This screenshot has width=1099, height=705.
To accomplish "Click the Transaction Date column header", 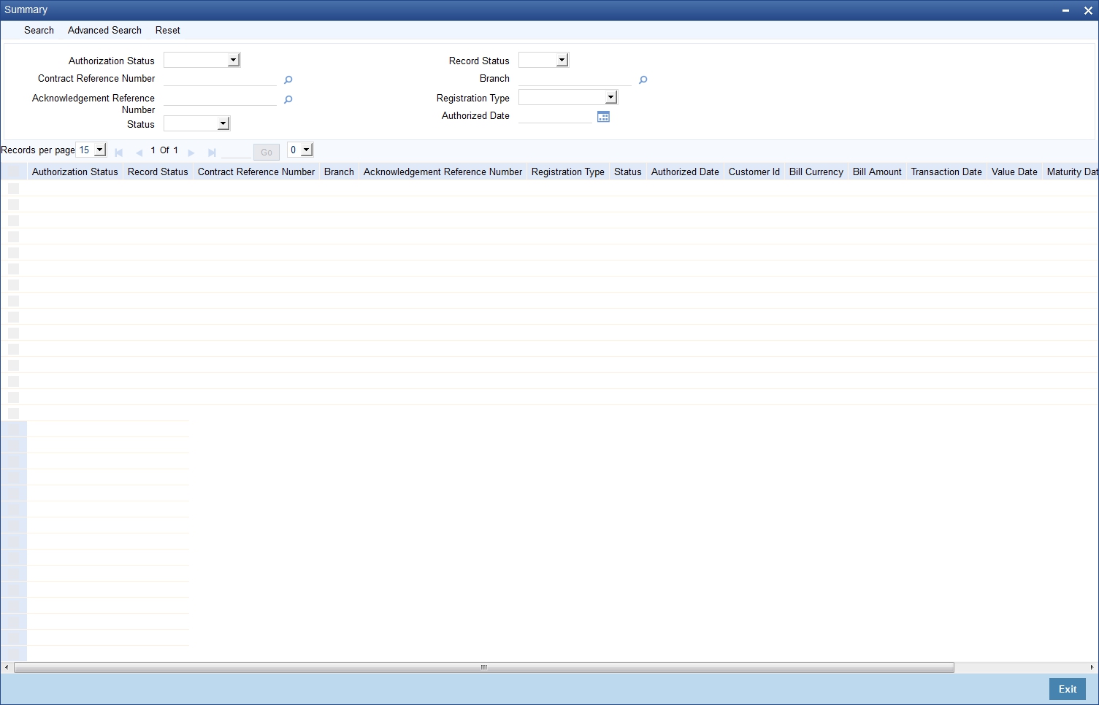I will (x=946, y=172).
